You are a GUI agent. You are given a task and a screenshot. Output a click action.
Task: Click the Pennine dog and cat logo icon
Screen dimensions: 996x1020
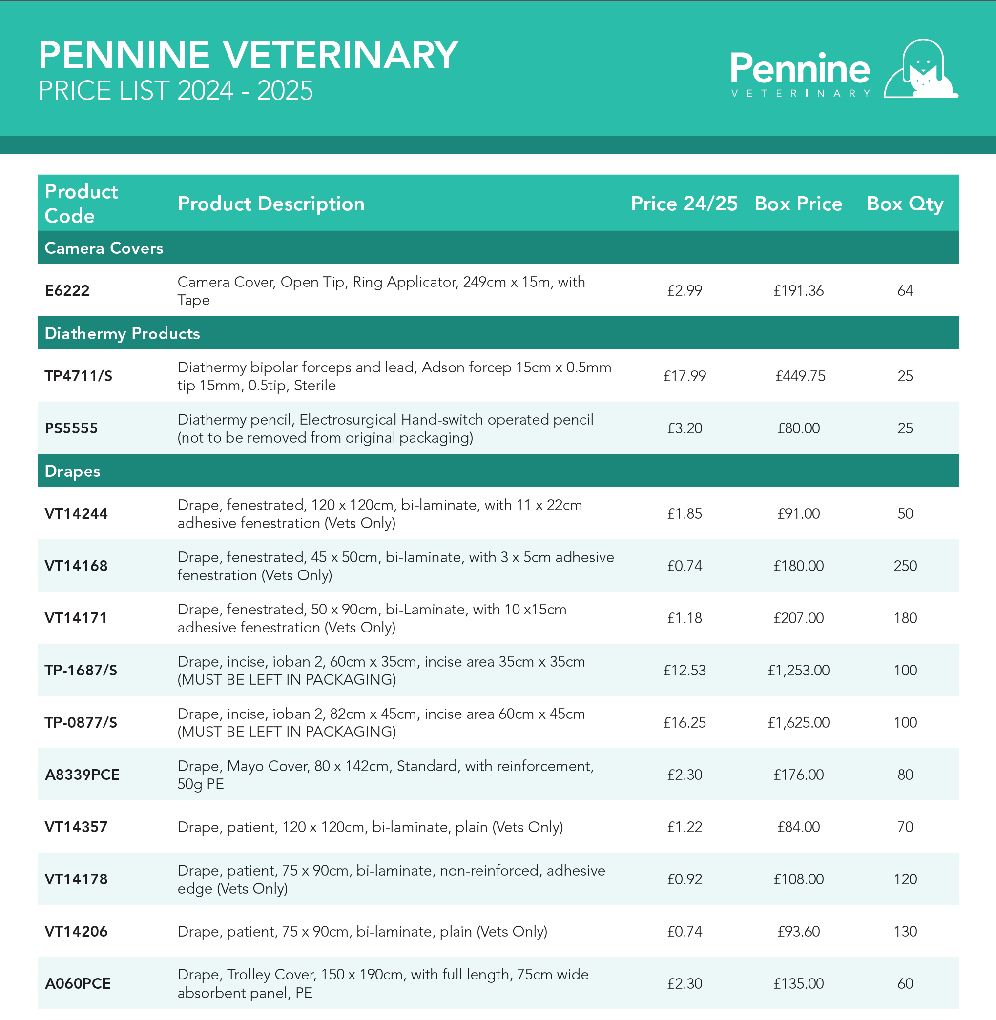point(921,68)
